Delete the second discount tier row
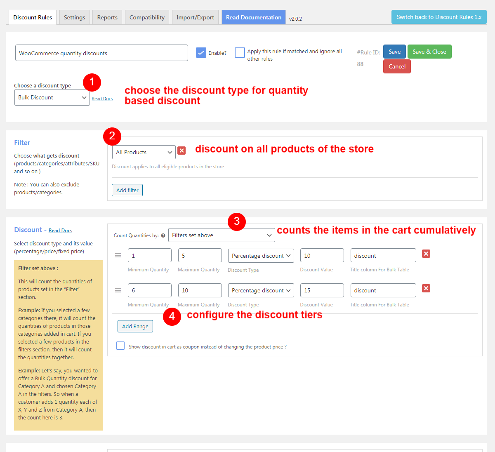Image resolution: width=495 pixels, height=452 pixels. [x=426, y=289]
